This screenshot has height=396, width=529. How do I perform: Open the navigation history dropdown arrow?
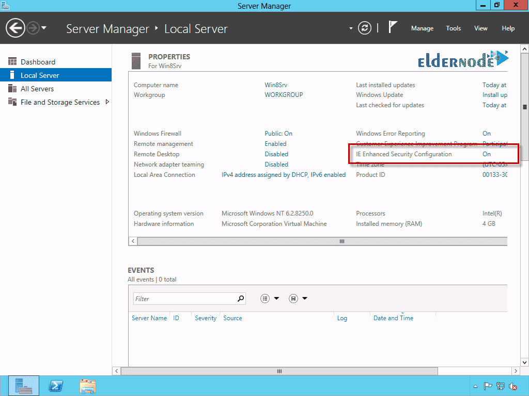coord(44,28)
